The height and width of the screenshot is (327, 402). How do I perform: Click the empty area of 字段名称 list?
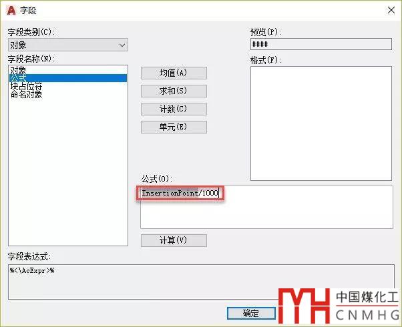[x=67, y=174]
